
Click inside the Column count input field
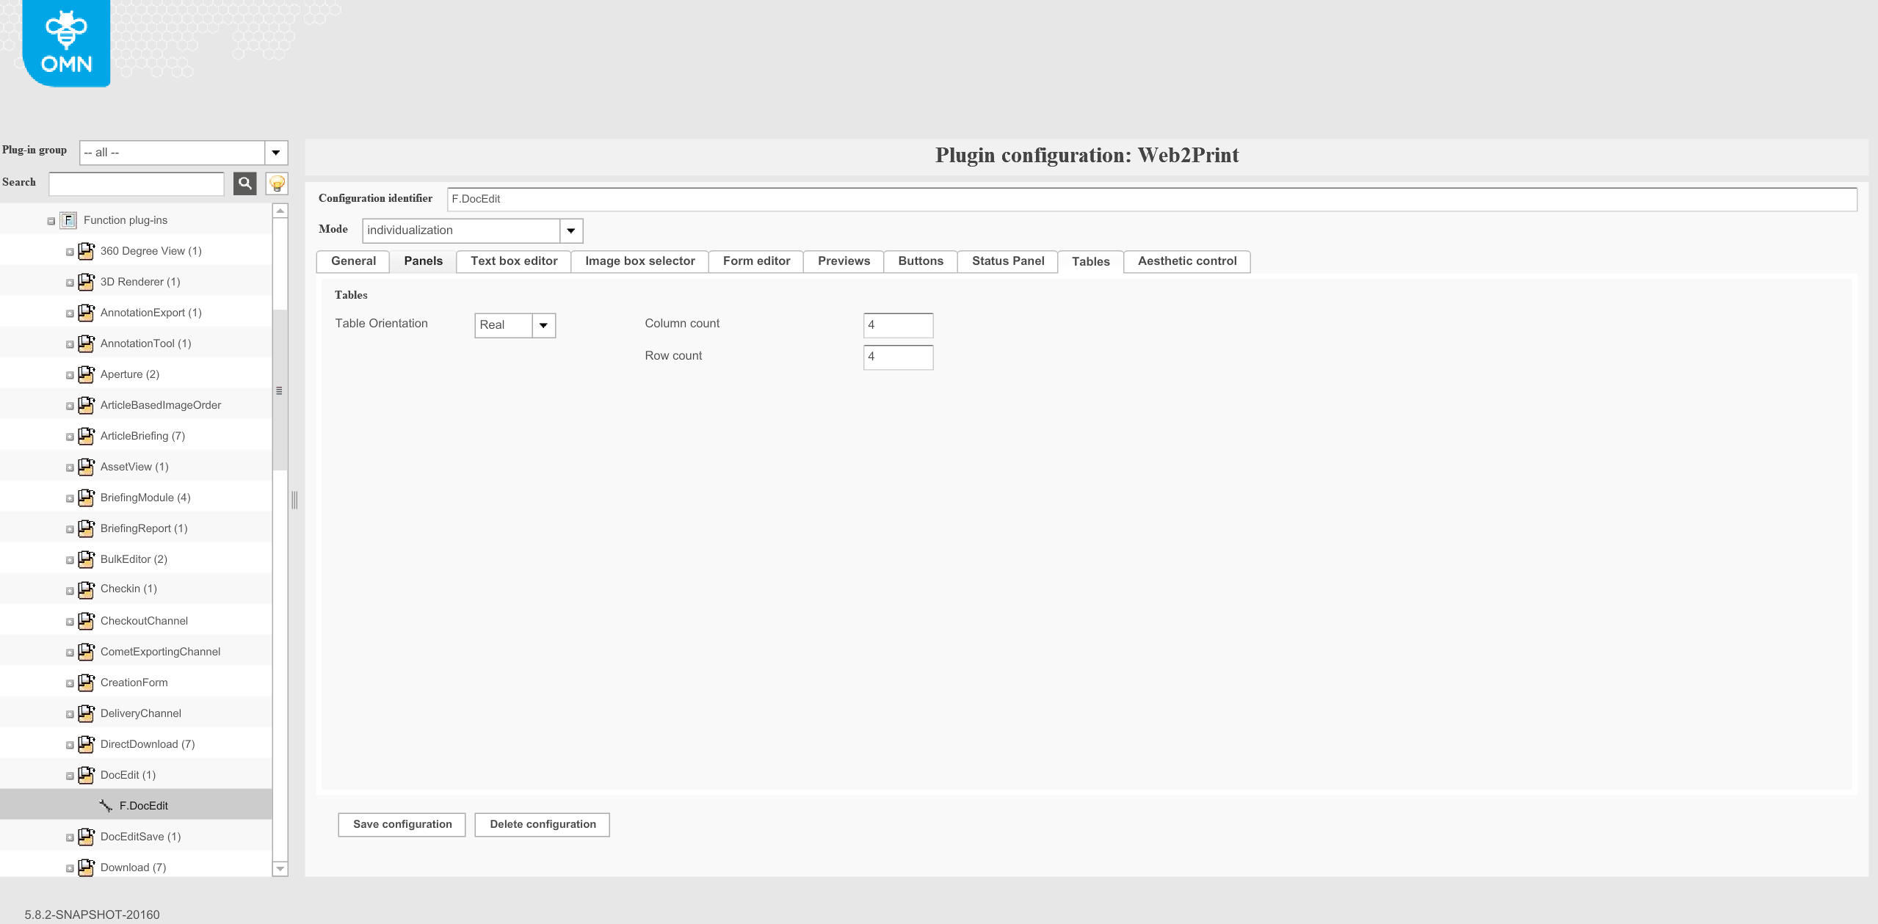point(897,325)
